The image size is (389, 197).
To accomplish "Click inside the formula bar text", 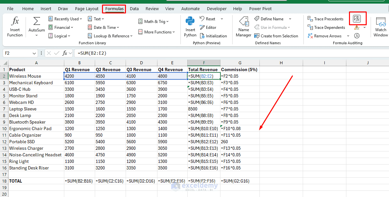I will tap(92, 53).
